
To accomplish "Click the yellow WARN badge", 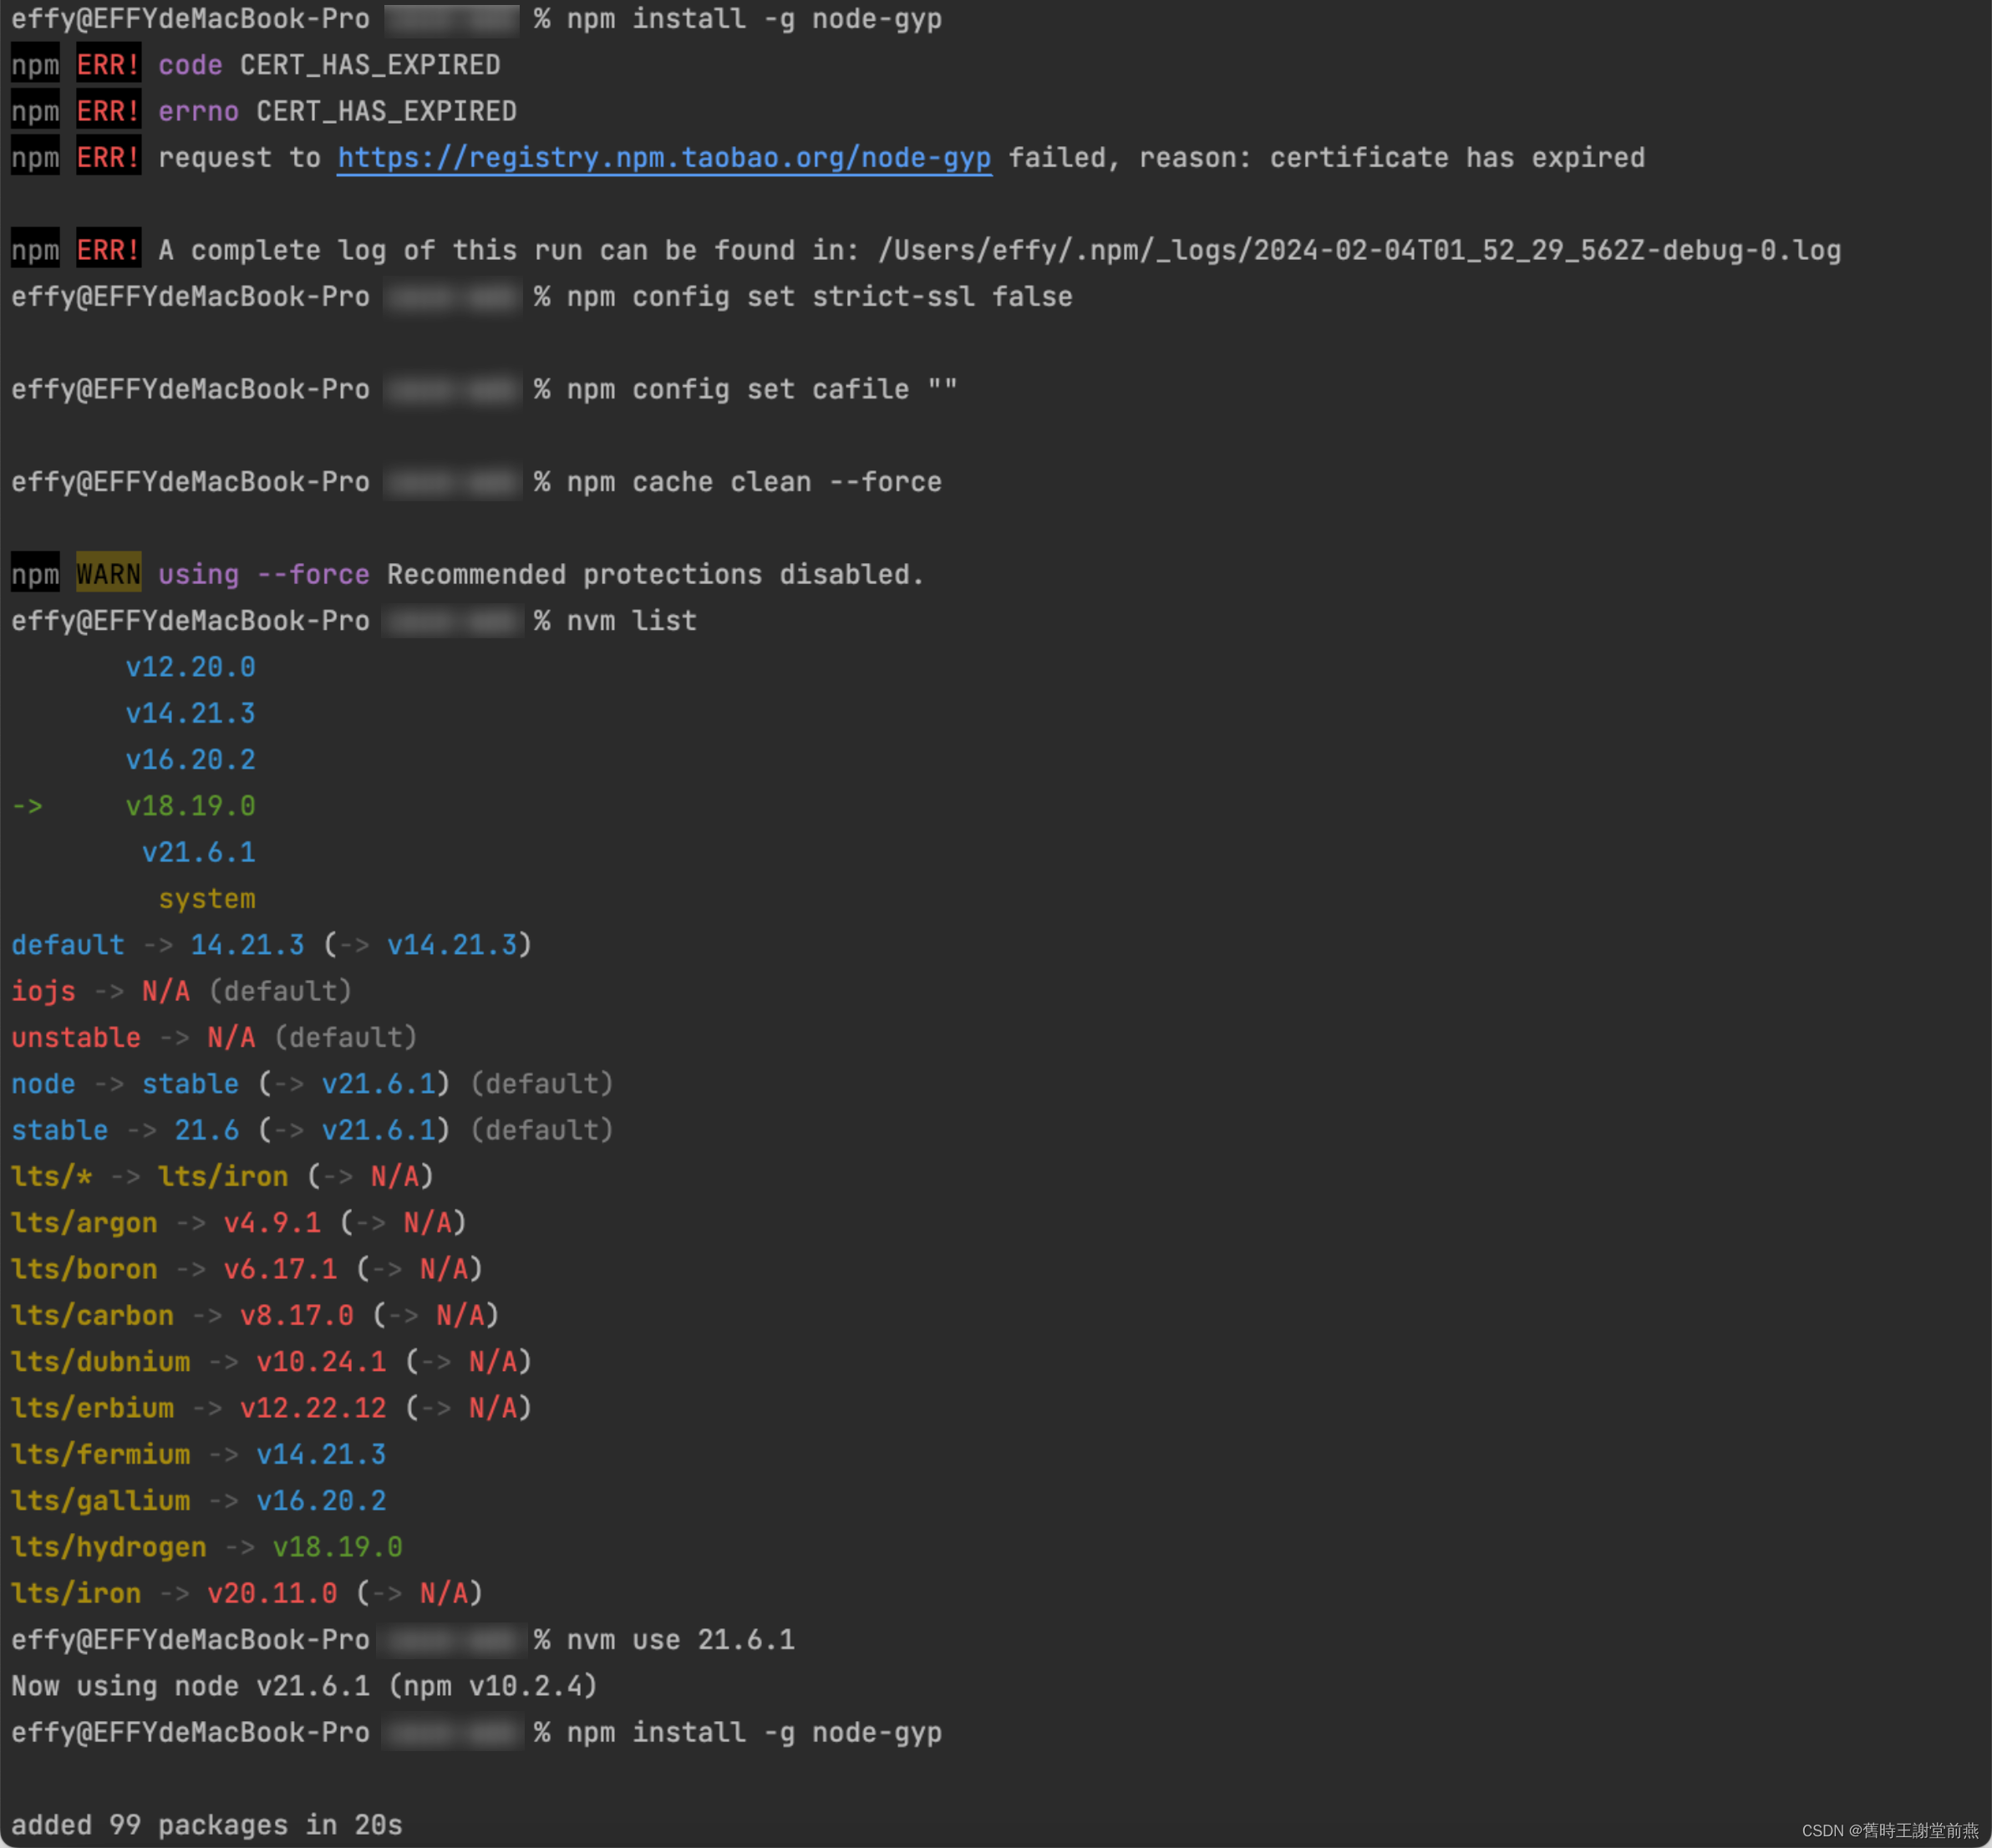I will pos(108,574).
